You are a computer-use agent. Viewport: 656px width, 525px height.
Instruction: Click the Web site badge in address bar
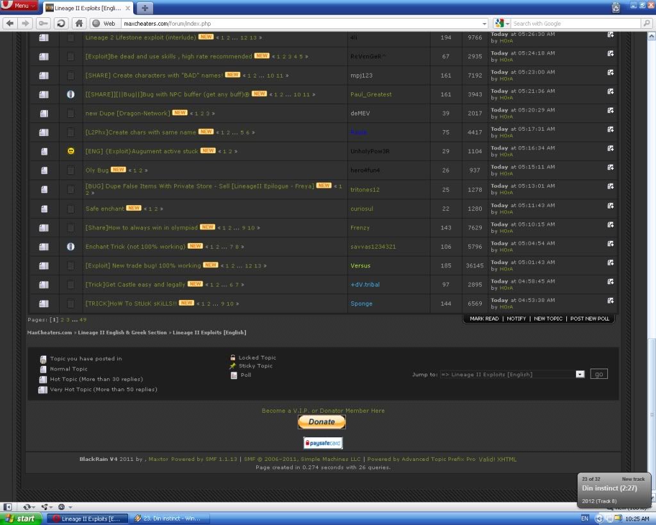click(104, 24)
